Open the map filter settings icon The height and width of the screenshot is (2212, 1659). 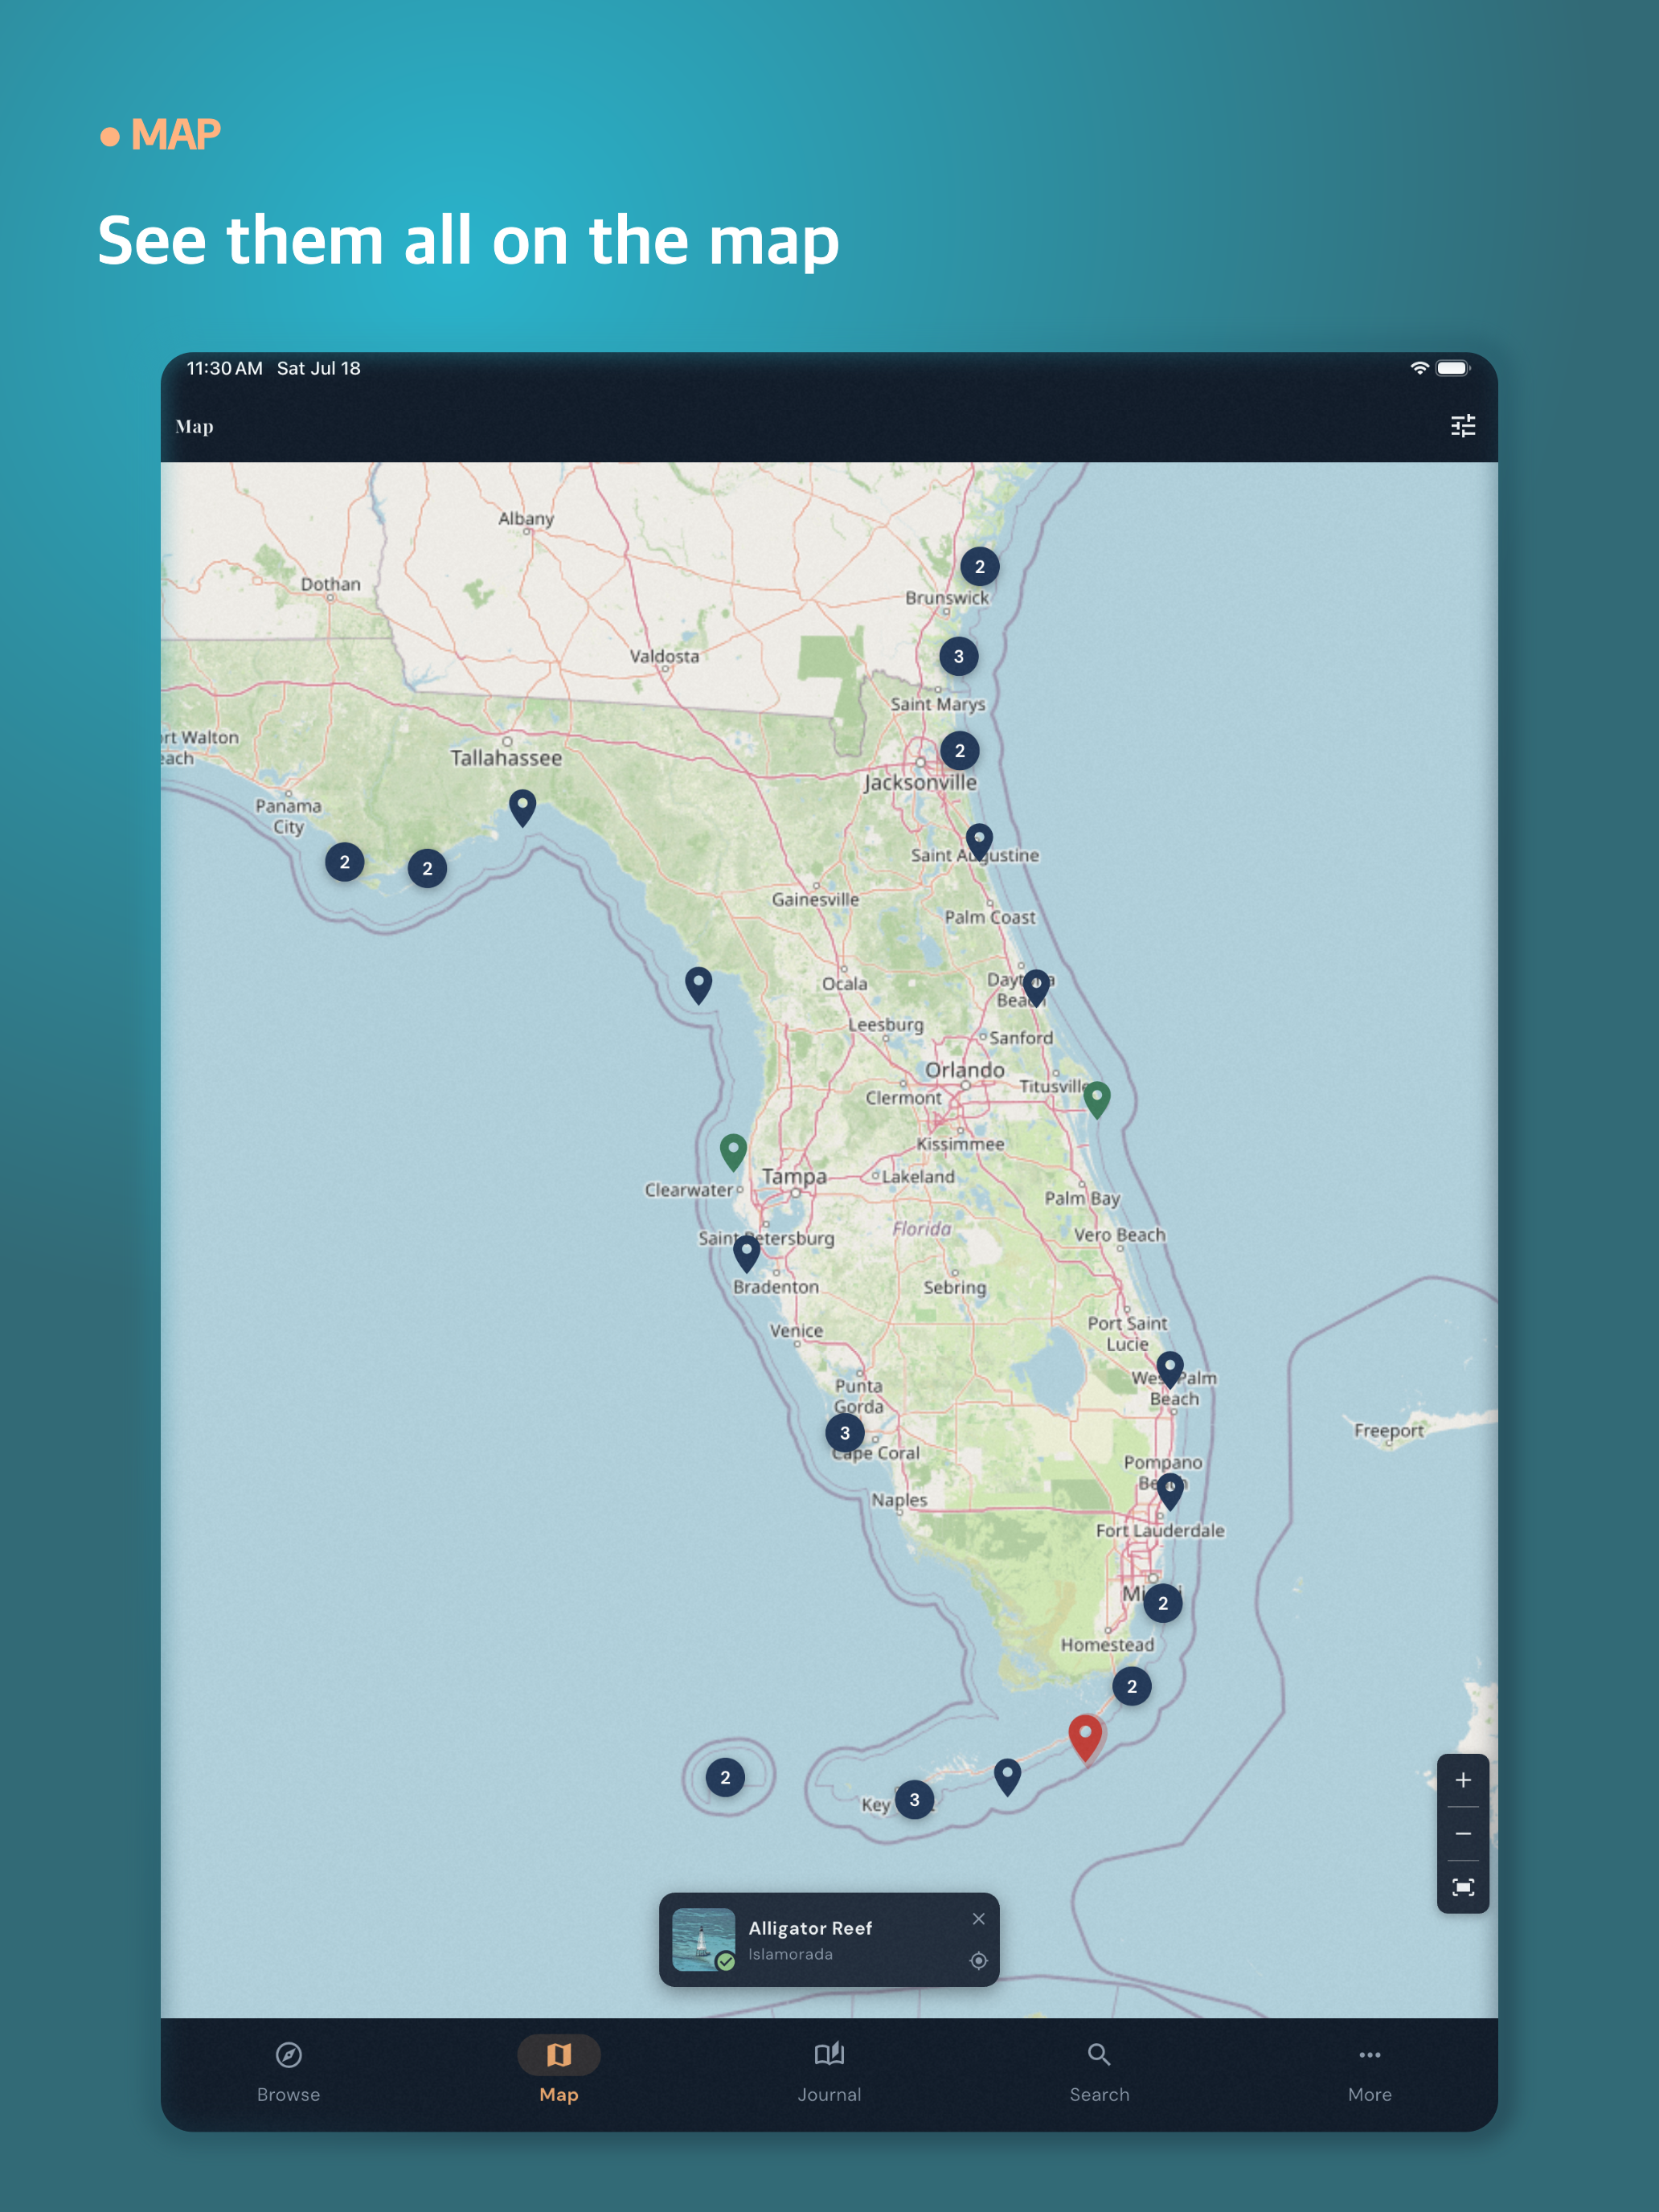coord(1462,426)
